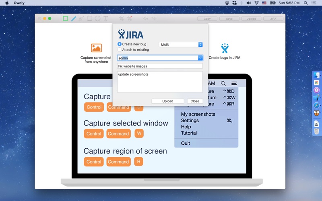
Task: Click the toolbar Upload button
Action: click(x=251, y=18)
